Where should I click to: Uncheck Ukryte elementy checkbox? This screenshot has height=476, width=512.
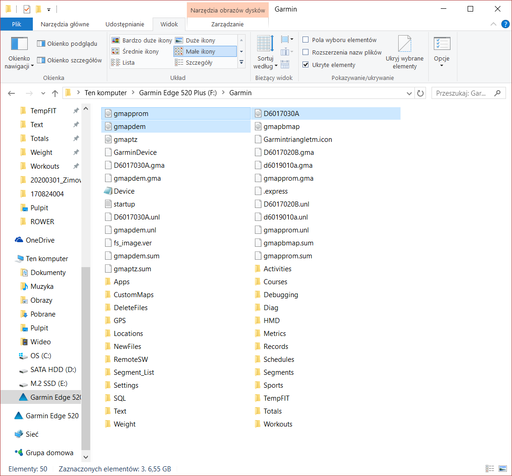306,65
